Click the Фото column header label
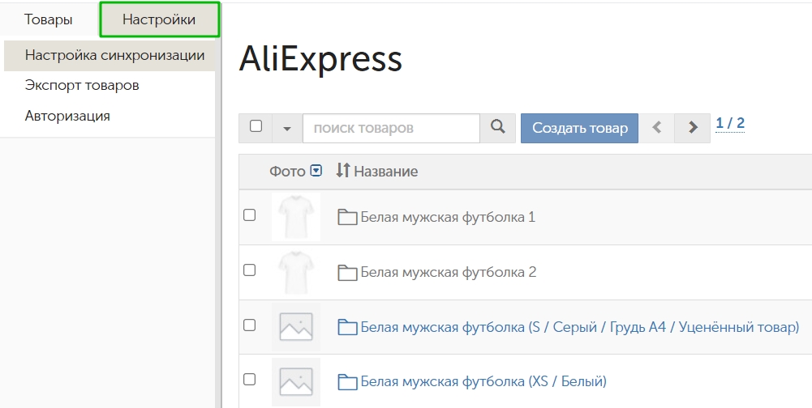 (287, 172)
